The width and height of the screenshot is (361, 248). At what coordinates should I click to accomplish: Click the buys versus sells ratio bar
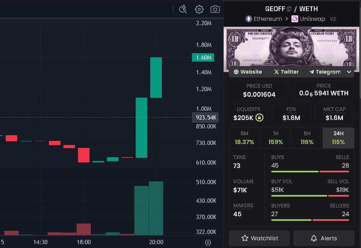(x=310, y=172)
